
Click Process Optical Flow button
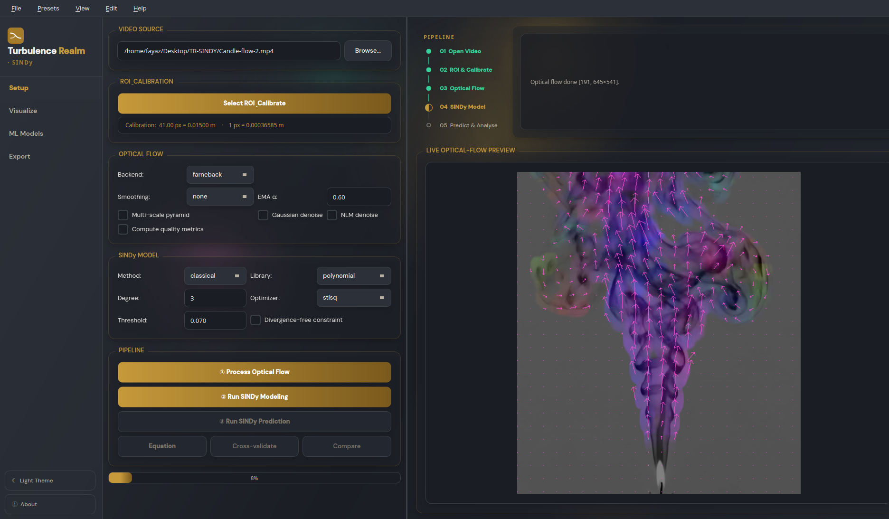click(x=255, y=372)
